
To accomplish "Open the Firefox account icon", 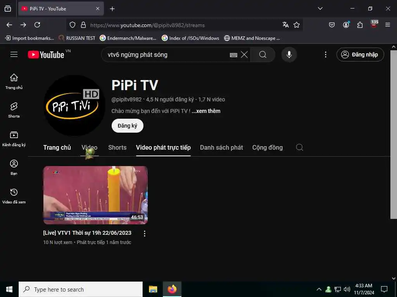I will 346,25.
